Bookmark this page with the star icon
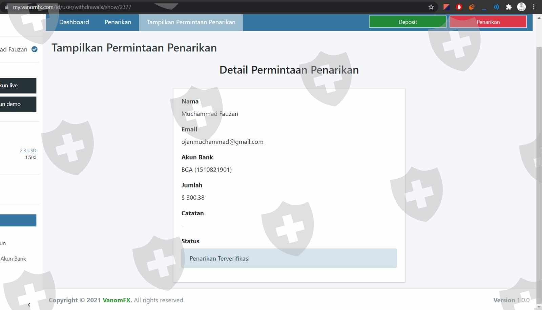Viewport: 542px width, 310px height. [x=431, y=7]
